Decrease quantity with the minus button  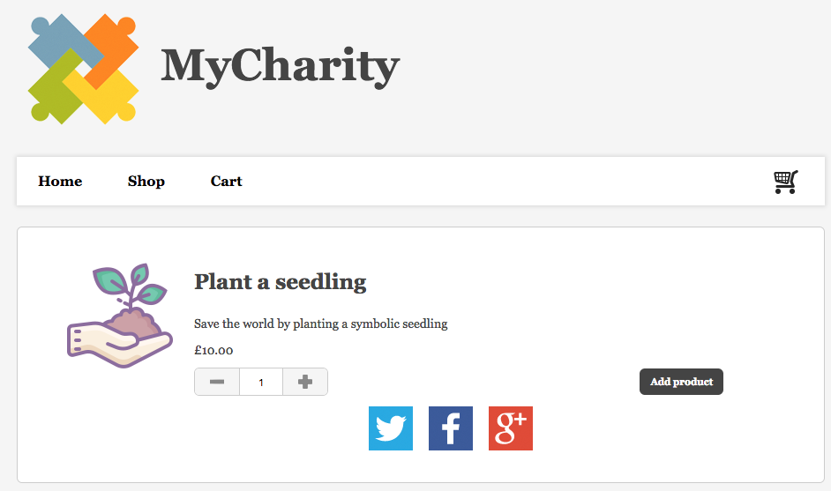tap(217, 382)
